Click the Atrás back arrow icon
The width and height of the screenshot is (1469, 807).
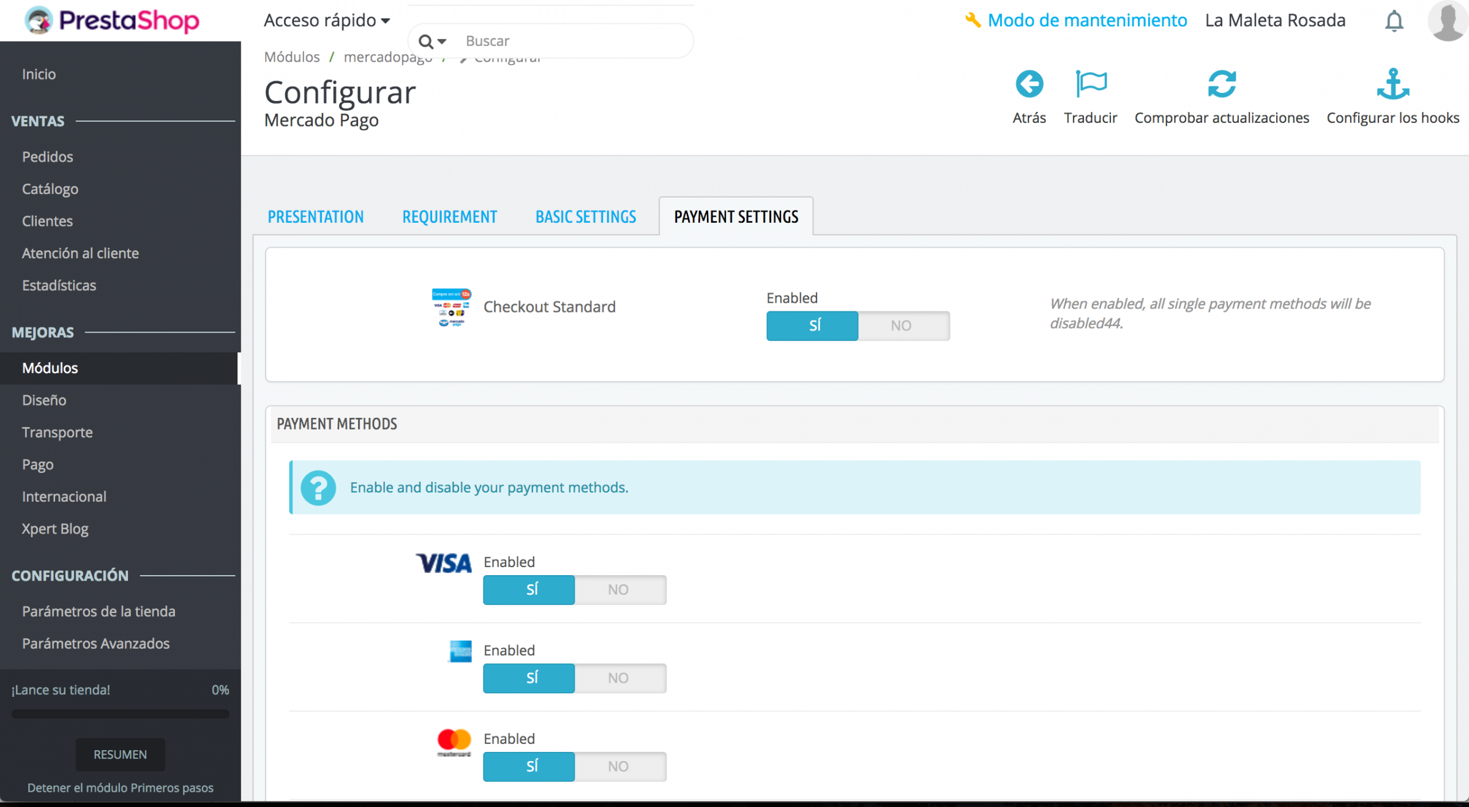point(1029,84)
